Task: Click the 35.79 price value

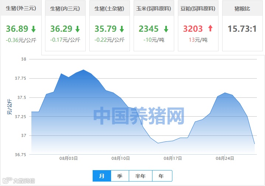Action: (x=106, y=29)
